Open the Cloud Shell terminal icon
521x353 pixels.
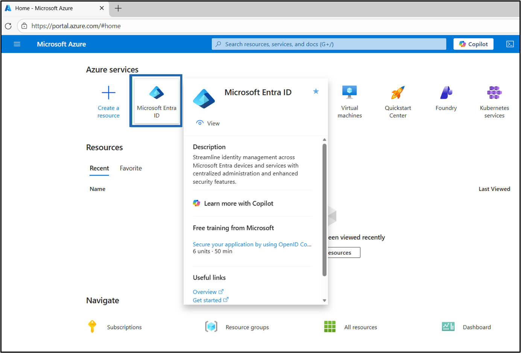coord(510,44)
